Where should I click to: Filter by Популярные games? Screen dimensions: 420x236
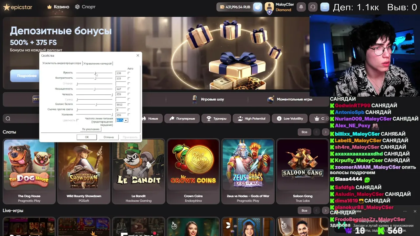click(182, 119)
